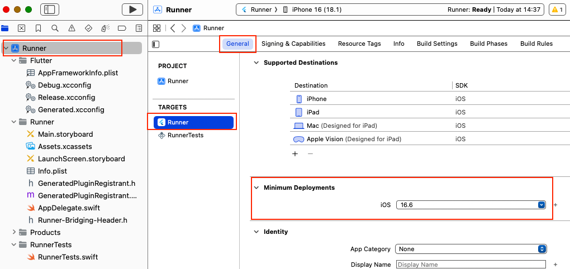Select the Apple Vision destination row
The image size is (570, 269).
click(430, 139)
